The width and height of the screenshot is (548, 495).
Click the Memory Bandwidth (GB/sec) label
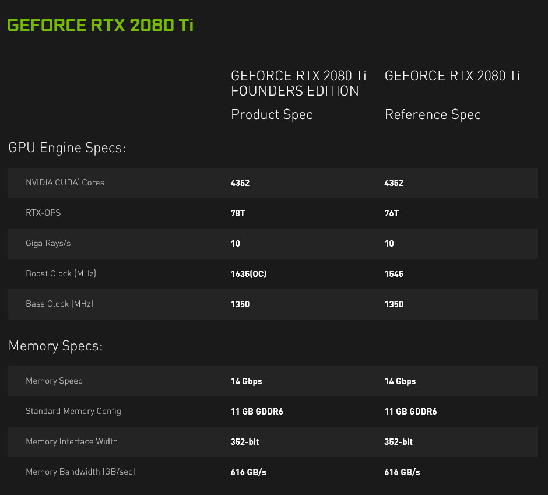80,472
